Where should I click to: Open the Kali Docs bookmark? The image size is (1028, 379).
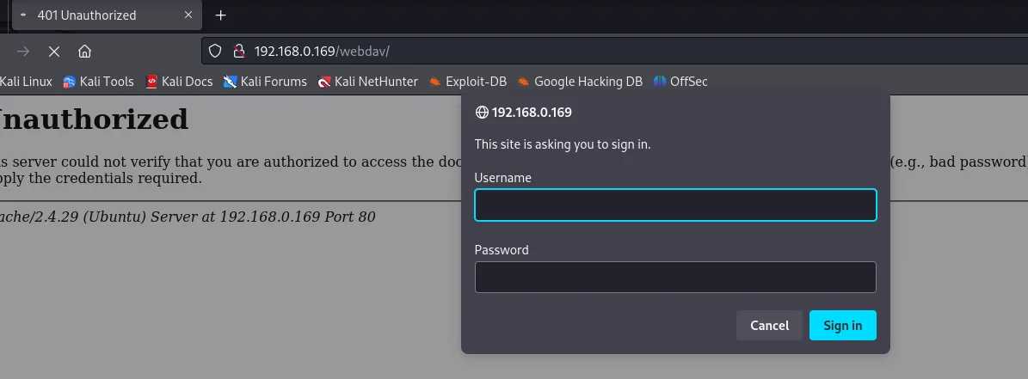click(179, 82)
